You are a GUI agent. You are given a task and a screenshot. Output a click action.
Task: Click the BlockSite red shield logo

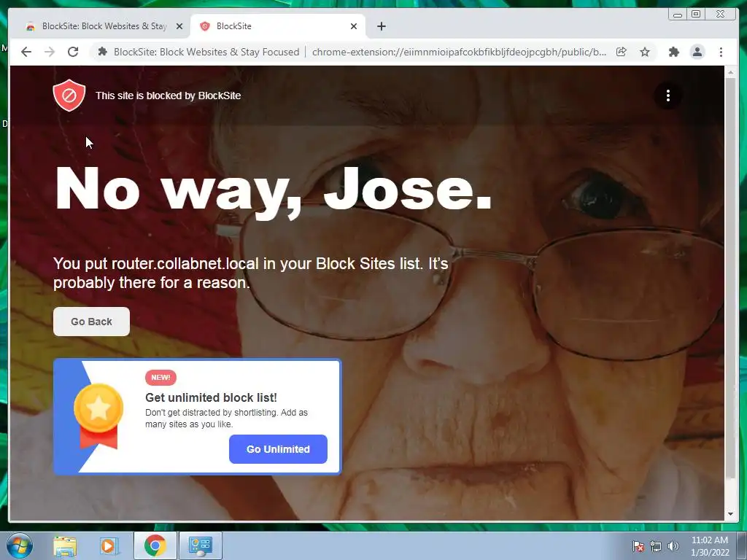(x=69, y=96)
